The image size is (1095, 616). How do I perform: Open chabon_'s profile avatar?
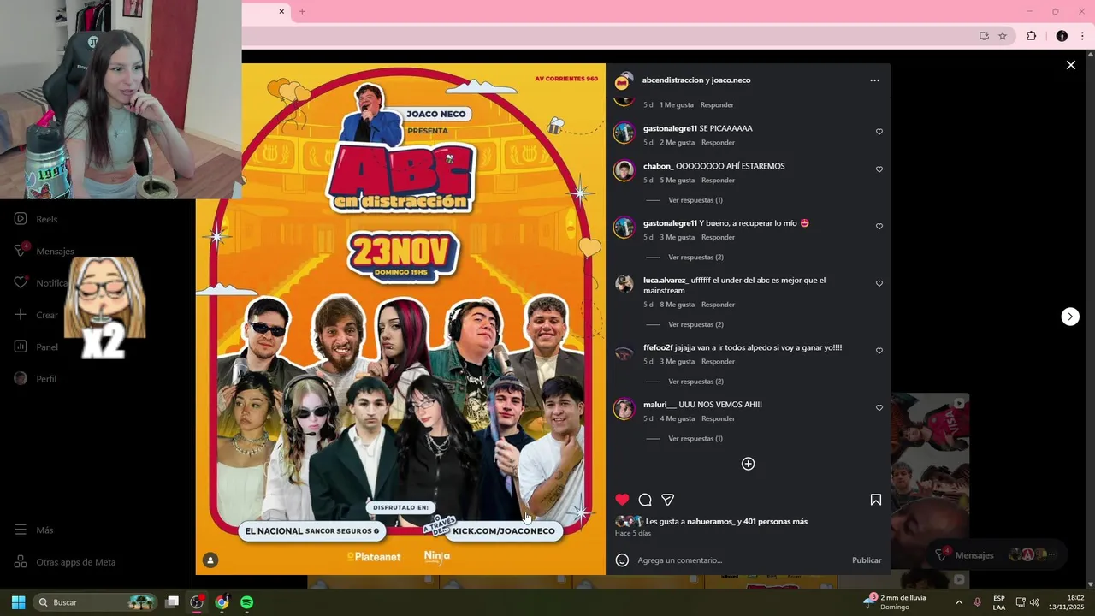click(x=624, y=170)
